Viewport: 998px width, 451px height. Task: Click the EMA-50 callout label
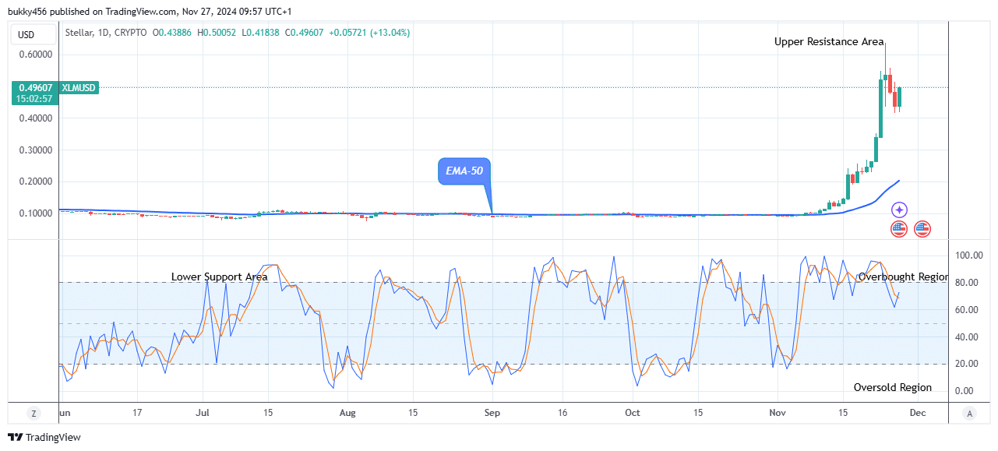tap(464, 171)
